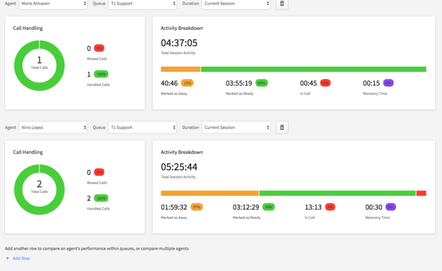Screen dimensions: 442x271
Task: Click the green 85% Marked as Ready badge
Action: [x=261, y=83]
